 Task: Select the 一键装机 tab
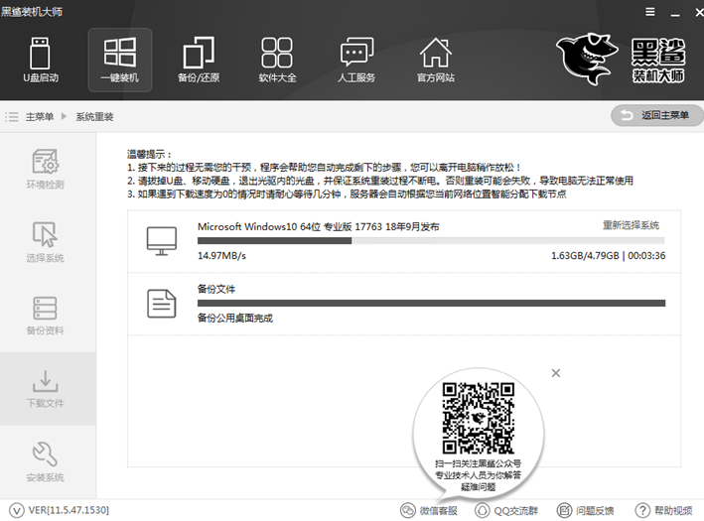[x=119, y=59]
